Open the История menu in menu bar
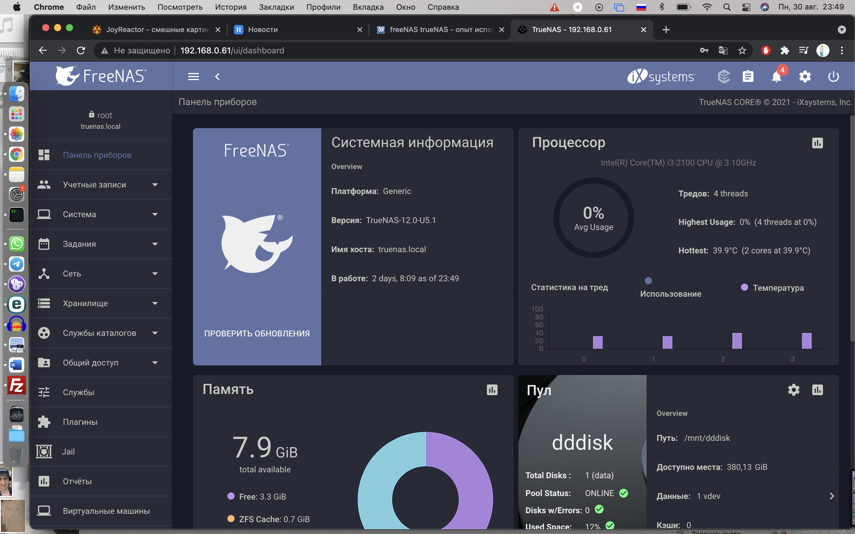The width and height of the screenshot is (855, 534). [231, 7]
